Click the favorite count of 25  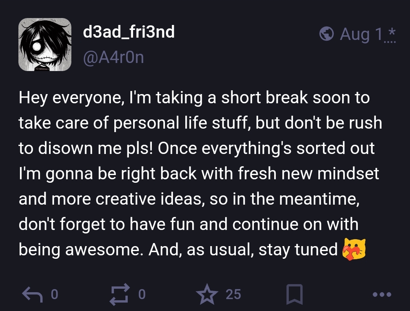click(x=233, y=294)
